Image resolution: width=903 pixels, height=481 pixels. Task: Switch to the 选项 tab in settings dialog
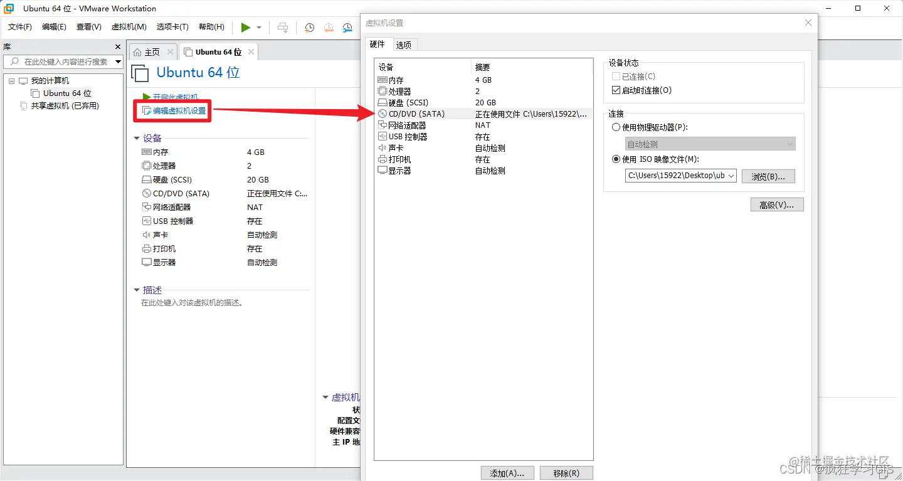click(404, 45)
